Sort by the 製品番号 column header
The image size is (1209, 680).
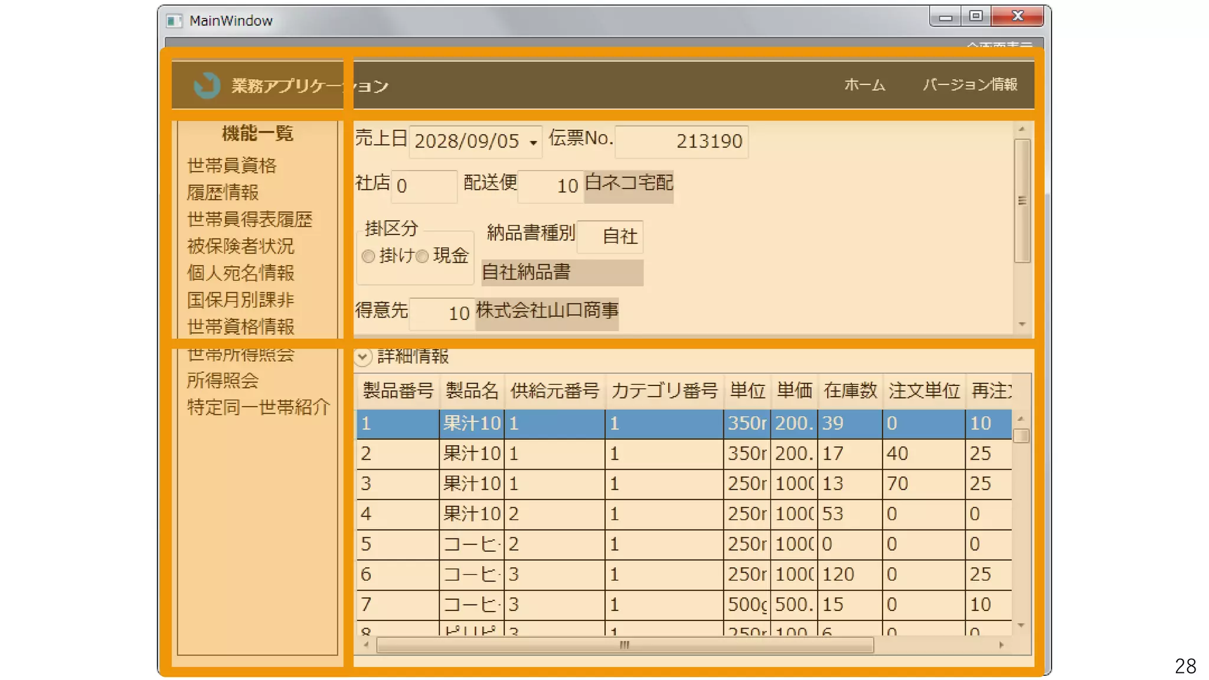398,391
